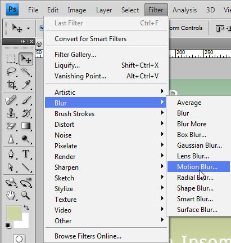Select the Dodge tool
Image resolution: width=231 pixels, height=243 pixels.
point(26,139)
